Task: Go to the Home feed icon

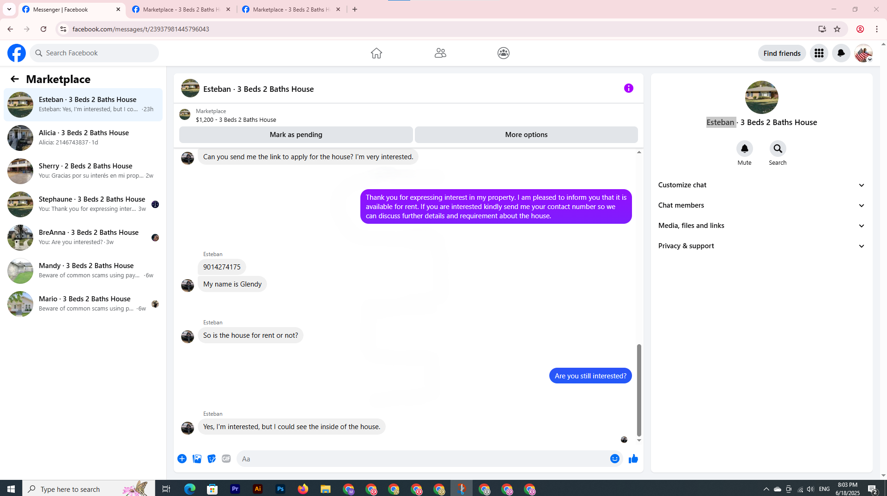Action: tap(377, 53)
